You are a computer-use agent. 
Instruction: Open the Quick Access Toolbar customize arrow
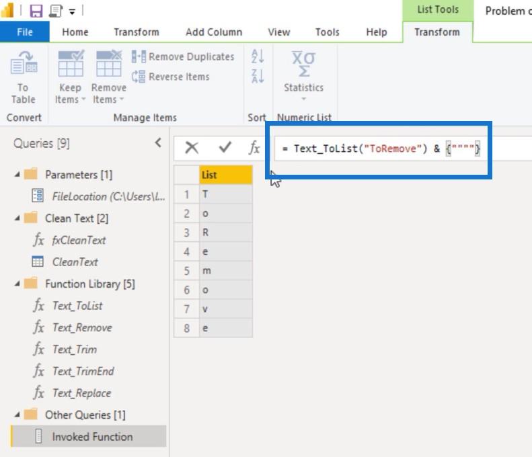pyautogui.click(x=72, y=12)
